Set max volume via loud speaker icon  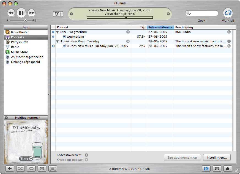point(34,20)
